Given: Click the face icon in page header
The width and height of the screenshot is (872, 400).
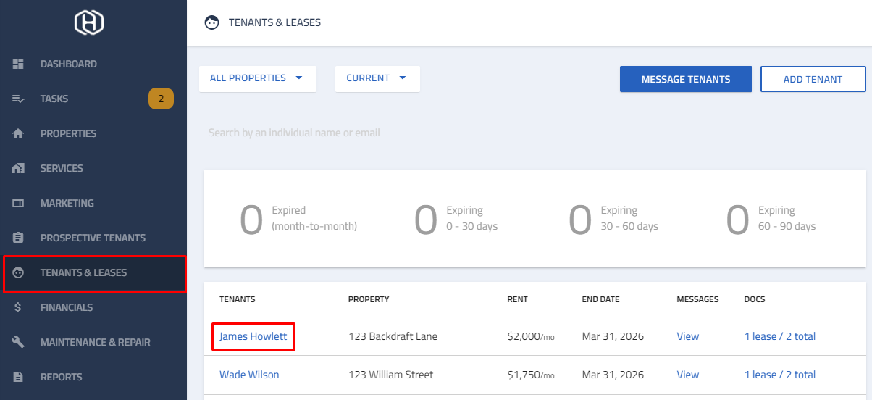Looking at the screenshot, I should [x=212, y=22].
